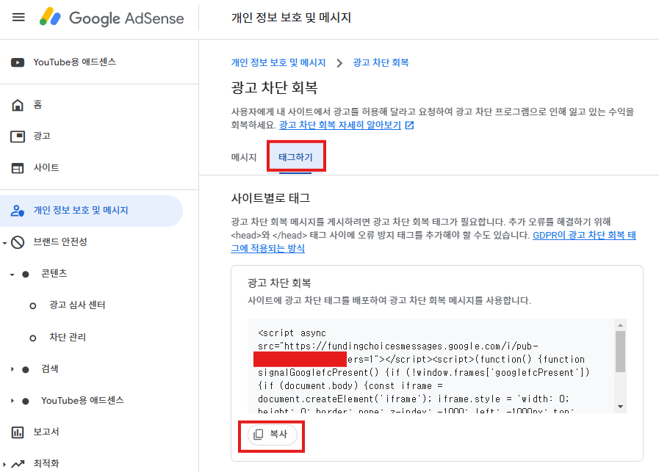Open 광고 차단 회복 자세히 알아보기 link
Viewport: 659px width, 472px height.
(340, 125)
